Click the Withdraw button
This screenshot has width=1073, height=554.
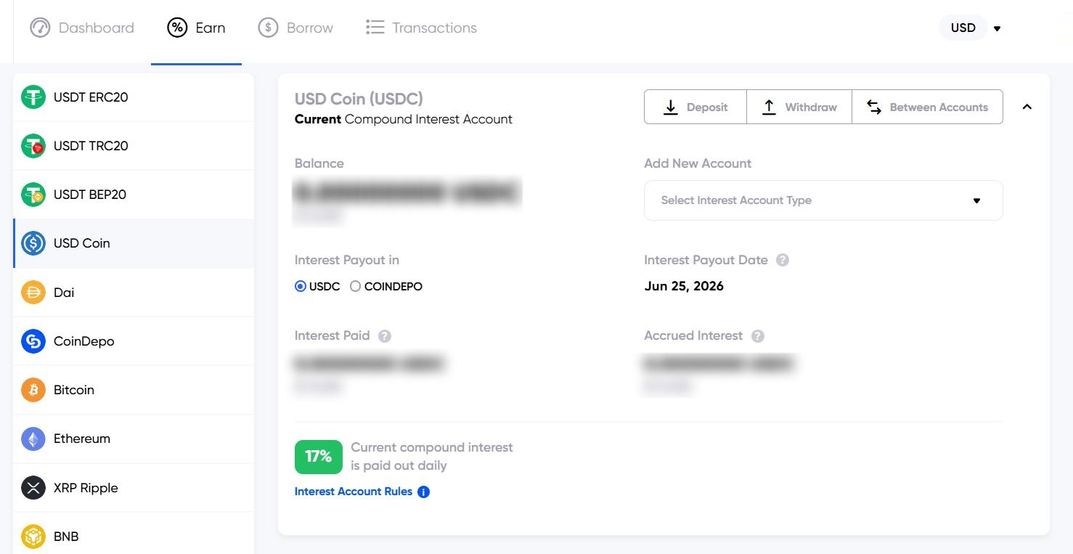(x=799, y=107)
